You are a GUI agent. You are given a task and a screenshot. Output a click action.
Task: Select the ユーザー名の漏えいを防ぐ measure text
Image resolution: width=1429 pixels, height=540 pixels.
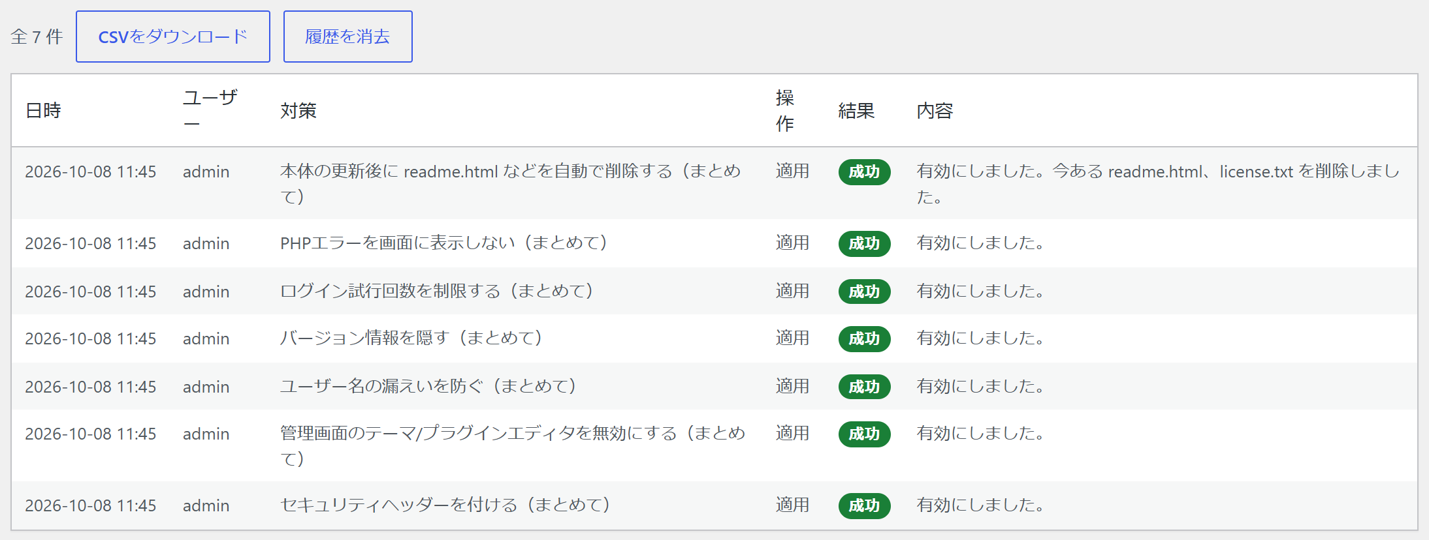coord(428,386)
